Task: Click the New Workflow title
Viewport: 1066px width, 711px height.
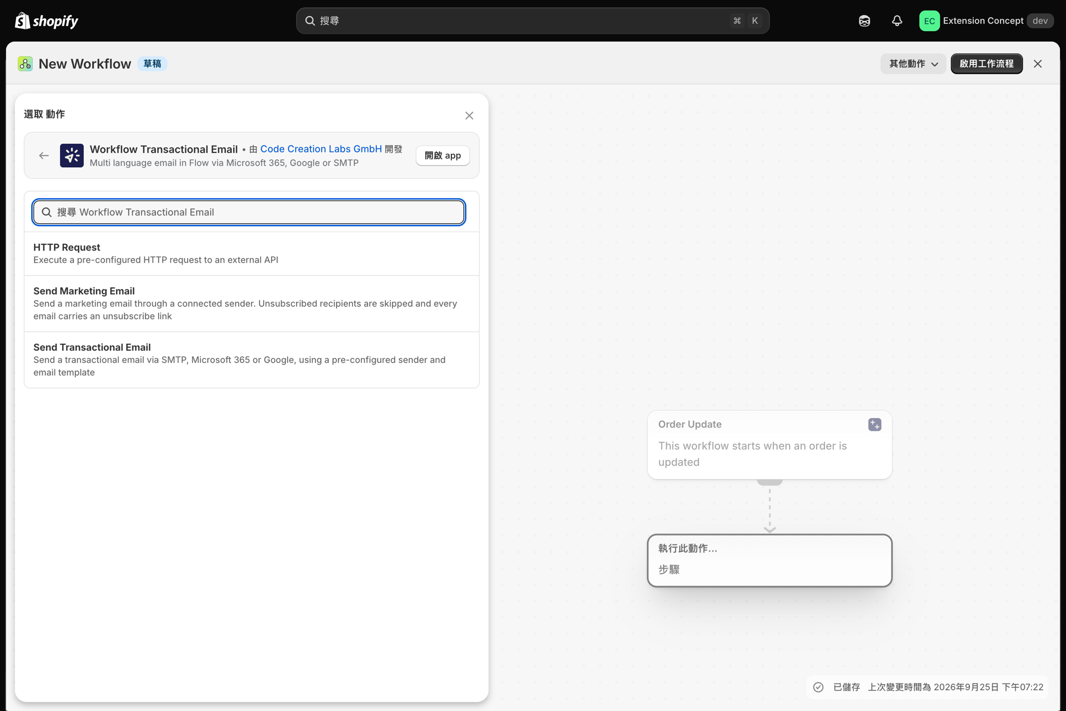Action: click(85, 64)
